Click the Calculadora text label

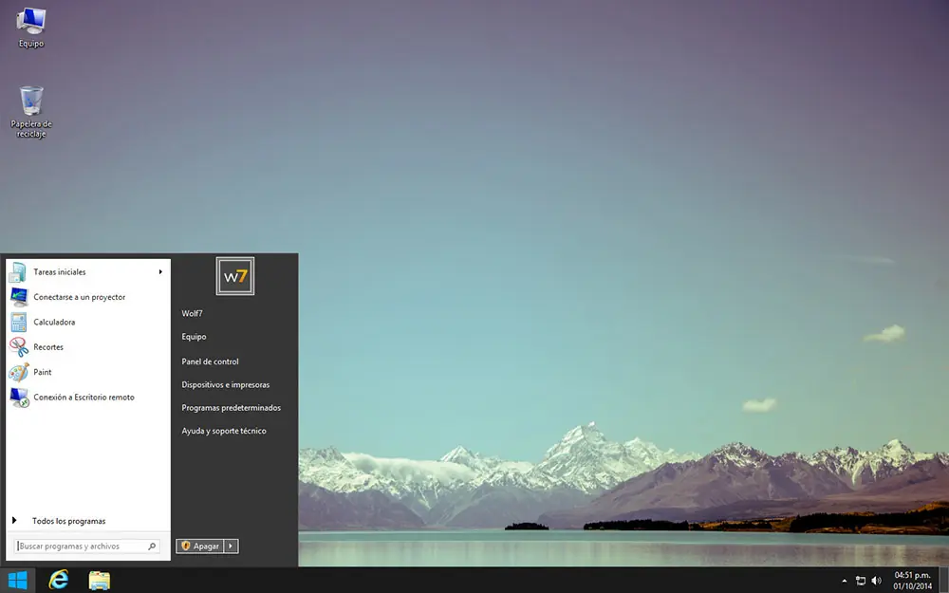pyautogui.click(x=54, y=322)
